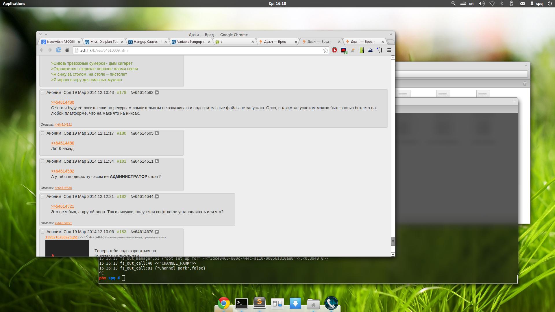Viewport: 555px width, 312px height.
Task: Open image link 1395216786925.jpg
Action: [x=61, y=237]
